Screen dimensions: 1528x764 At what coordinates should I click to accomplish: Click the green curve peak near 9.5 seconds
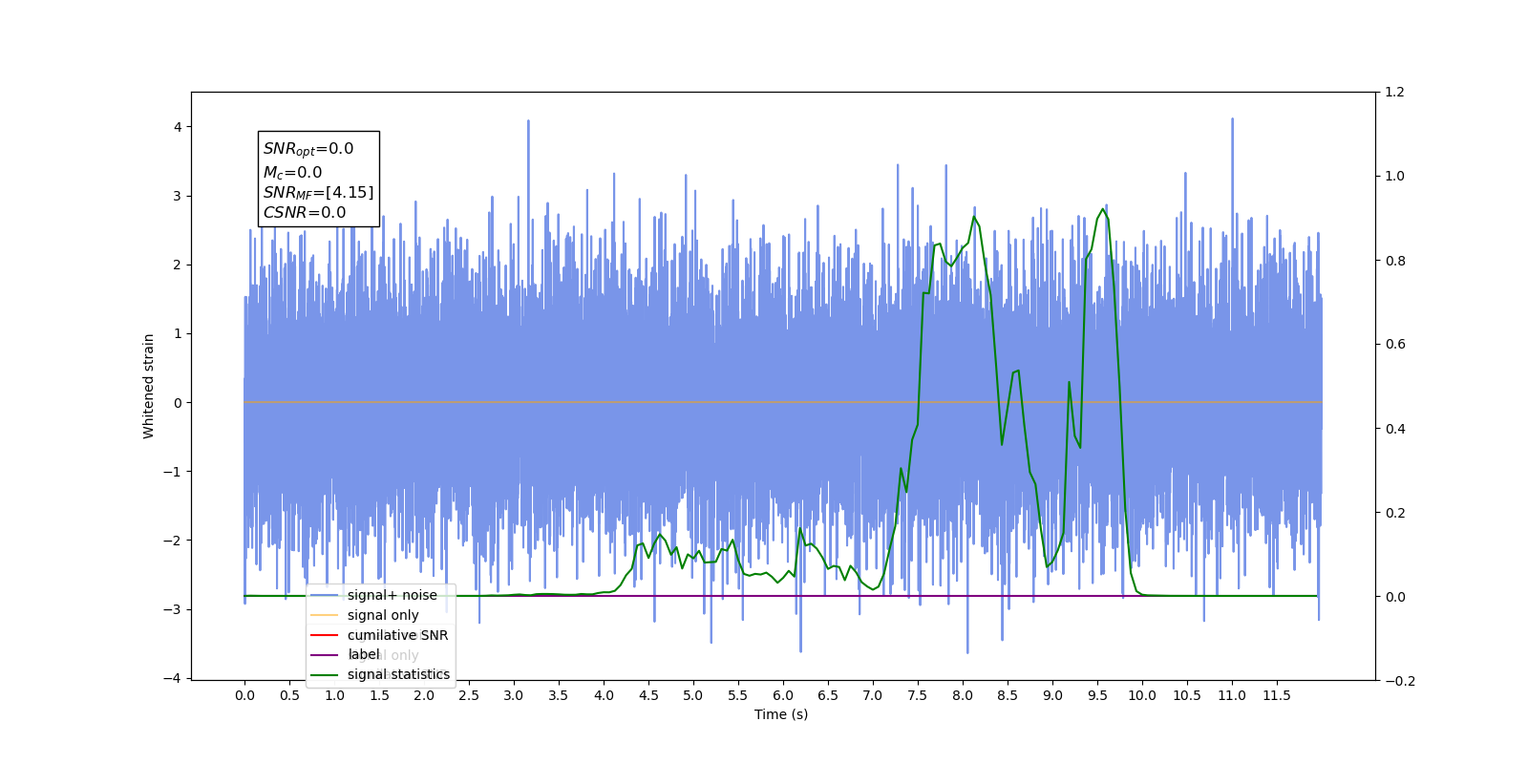(x=1103, y=209)
